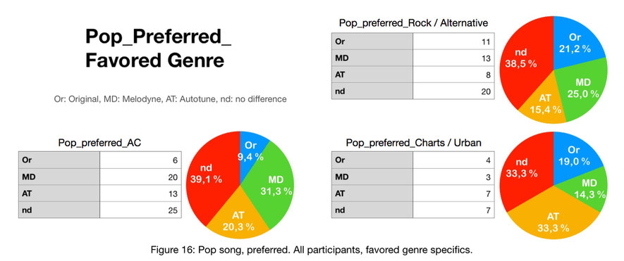The image size is (624, 261).
Task: Click the Pop_preferred_Charts / Urban title
Action: coord(413,143)
